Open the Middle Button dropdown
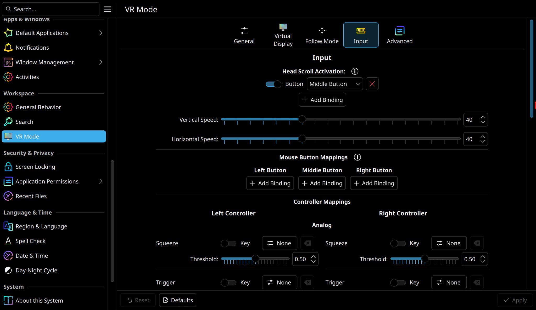536x310 pixels. (334, 84)
